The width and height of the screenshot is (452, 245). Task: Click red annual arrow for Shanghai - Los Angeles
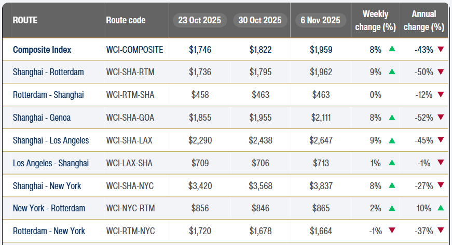(x=441, y=140)
